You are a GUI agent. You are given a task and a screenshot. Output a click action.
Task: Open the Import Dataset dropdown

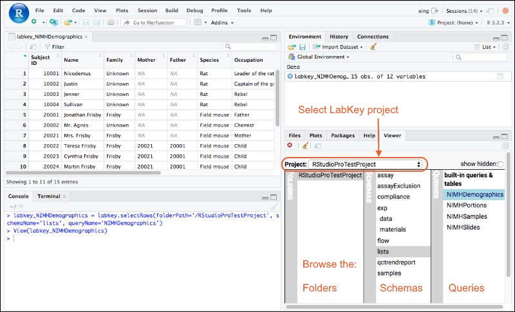pyautogui.click(x=337, y=47)
